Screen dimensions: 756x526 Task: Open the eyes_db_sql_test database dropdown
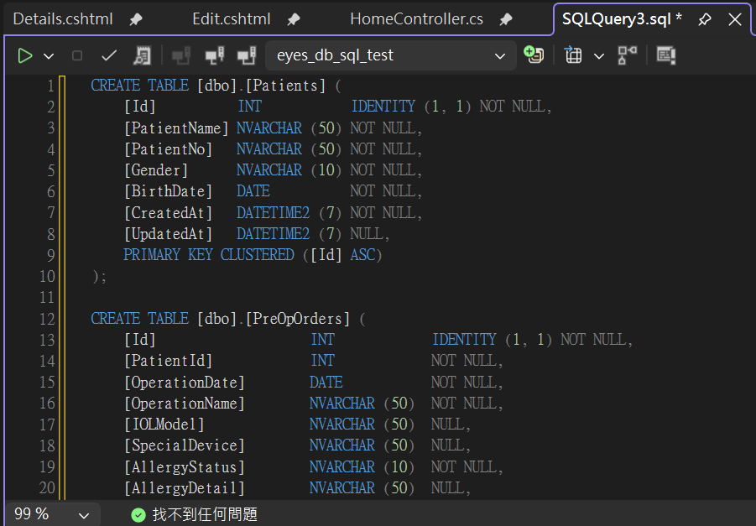[x=391, y=56]
